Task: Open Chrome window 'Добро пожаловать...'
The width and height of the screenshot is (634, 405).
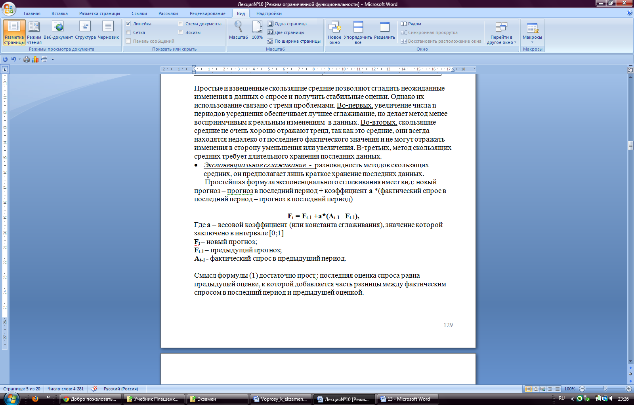Action: (x=90, y=399)
